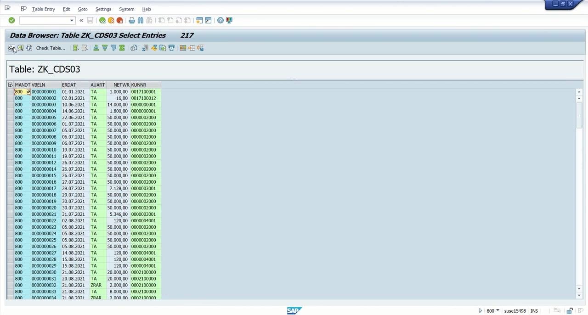Click the Save Layout icon

pyautogui.click(x=200, y=48)
